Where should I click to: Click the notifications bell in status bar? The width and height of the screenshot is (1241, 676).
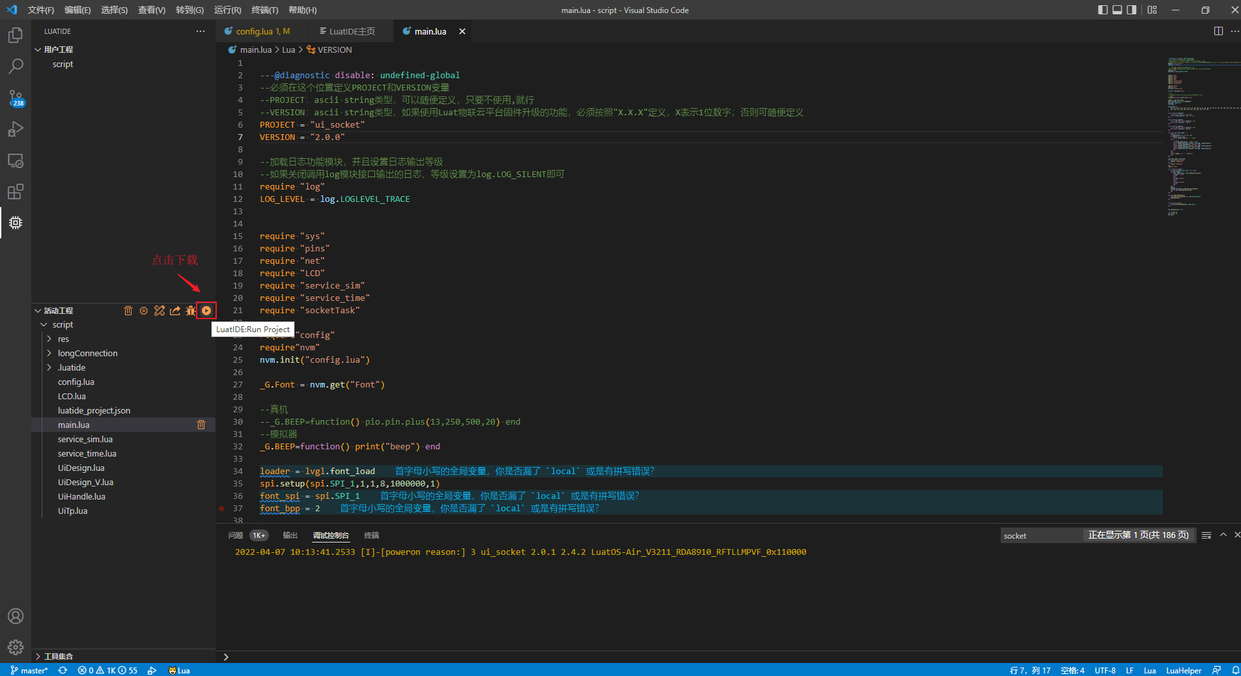[x=1235, y=670]
